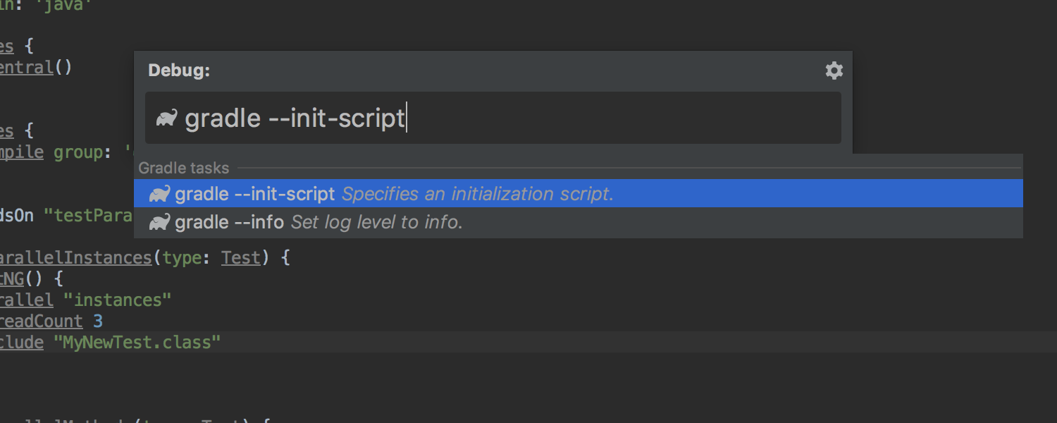
Task: Click the underlined readCount property
Action: pyautogui.click(x=42, y=321)
